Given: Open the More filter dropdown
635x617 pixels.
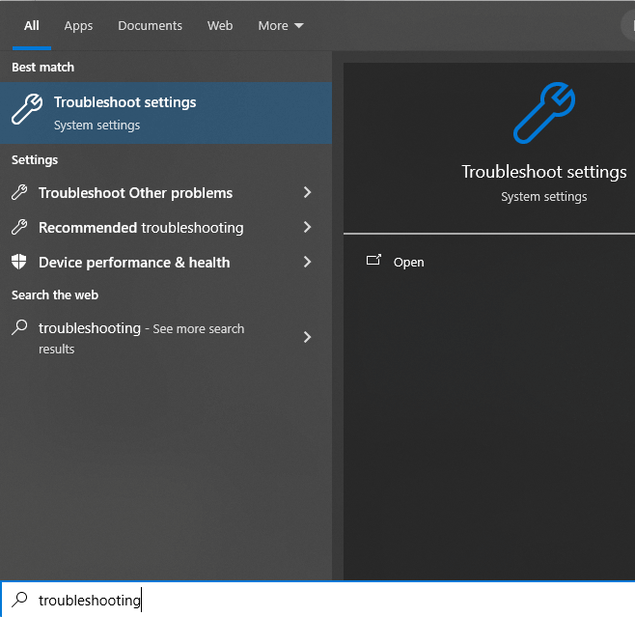Looking at the screenshot, I should [280, 26].
